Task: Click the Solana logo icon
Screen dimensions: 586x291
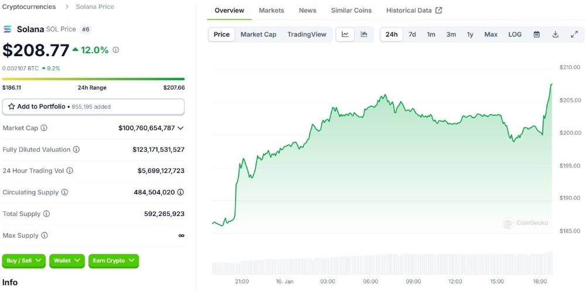Action: [8, 29]
